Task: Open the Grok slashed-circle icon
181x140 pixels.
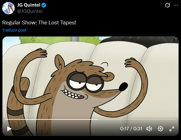Action: (168, 5)
